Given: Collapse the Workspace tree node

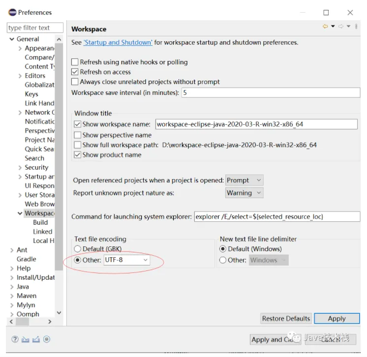Looking at the screenshot, I should (x=20, y=213).
